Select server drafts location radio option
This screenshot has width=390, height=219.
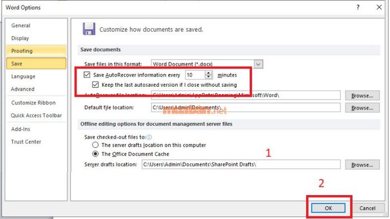click(95, 145)
